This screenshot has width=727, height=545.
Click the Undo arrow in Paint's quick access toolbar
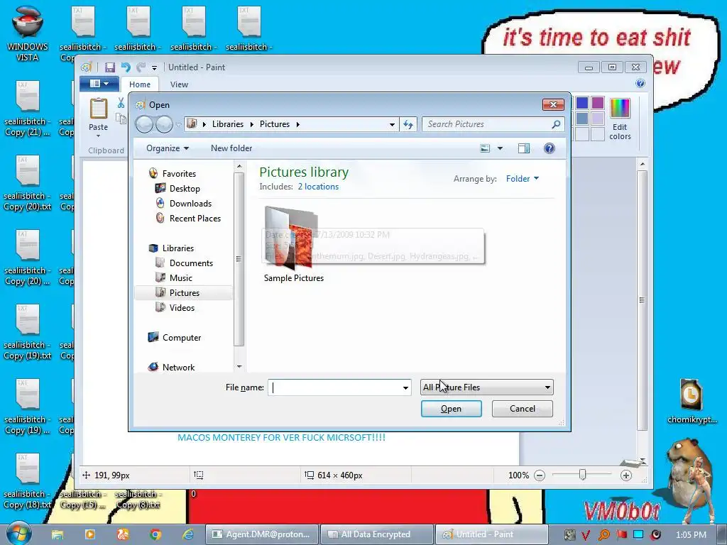point(126,67)
